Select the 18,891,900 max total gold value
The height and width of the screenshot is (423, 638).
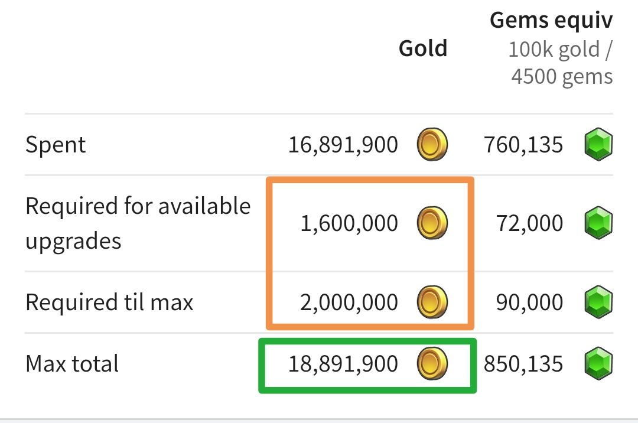343,363
